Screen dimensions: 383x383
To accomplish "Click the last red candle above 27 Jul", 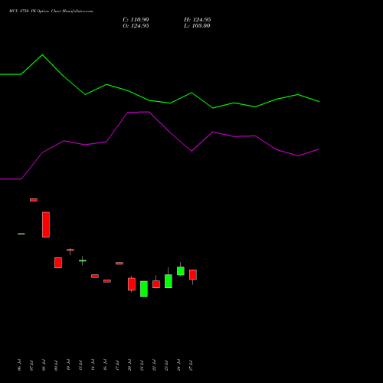I will point(193,275).
